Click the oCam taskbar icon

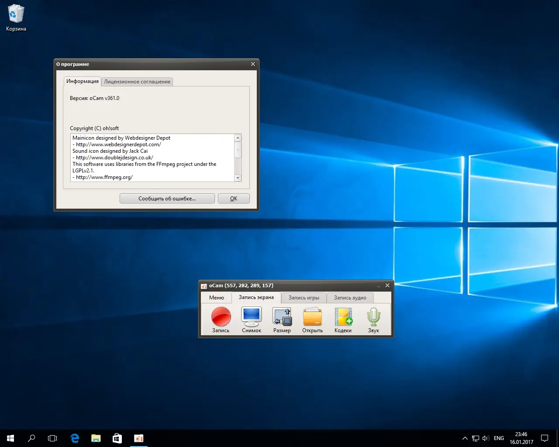pyautogui.click(x=138, y=438)
